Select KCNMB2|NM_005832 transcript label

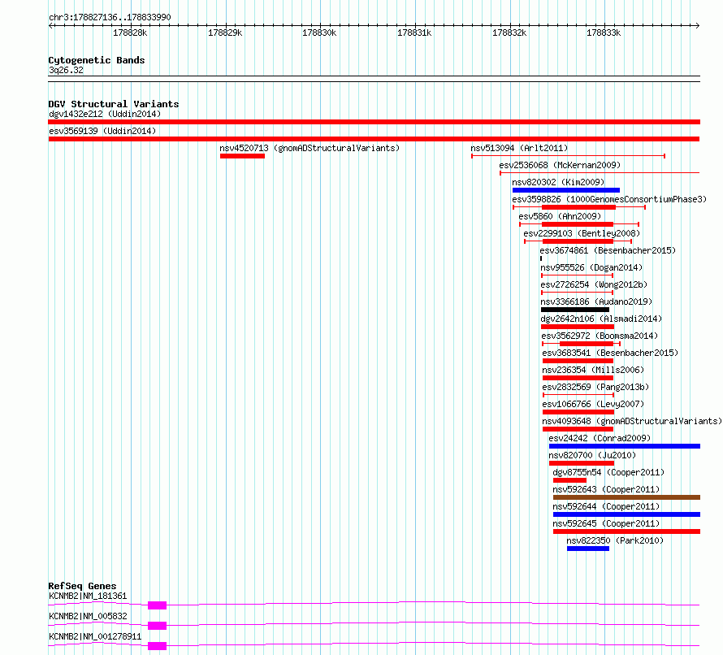(88, 616)
